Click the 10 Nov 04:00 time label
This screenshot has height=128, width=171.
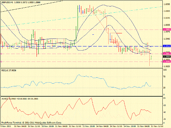pos(20,126)
